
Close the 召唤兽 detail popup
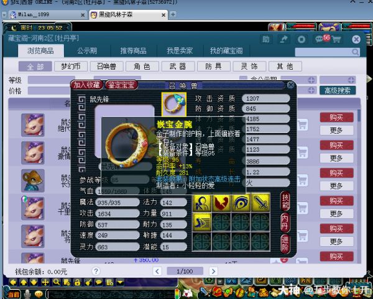click(290, 85)
